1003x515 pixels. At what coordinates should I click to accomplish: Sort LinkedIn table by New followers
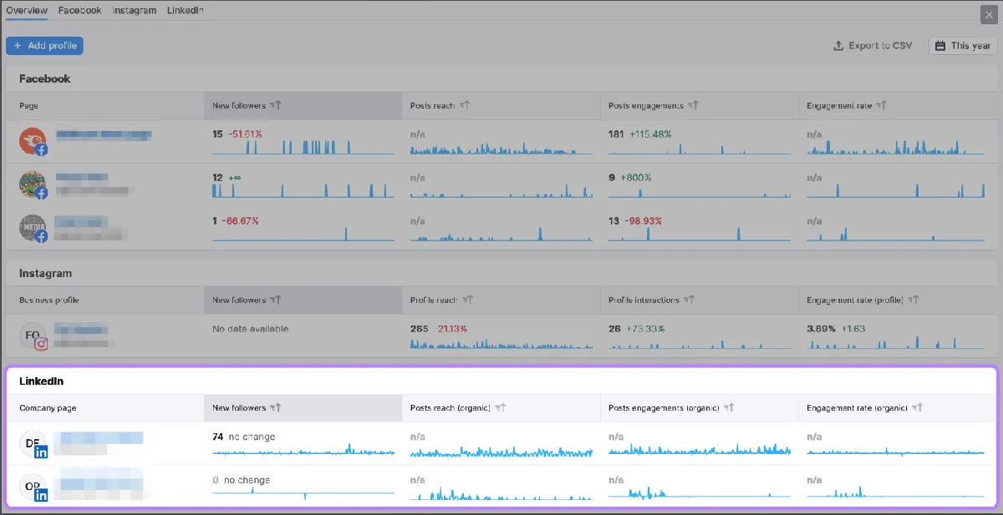(277, 408)
